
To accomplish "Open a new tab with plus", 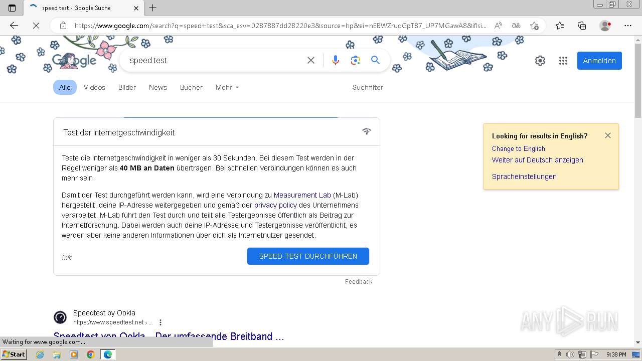I will coord(153,8).
